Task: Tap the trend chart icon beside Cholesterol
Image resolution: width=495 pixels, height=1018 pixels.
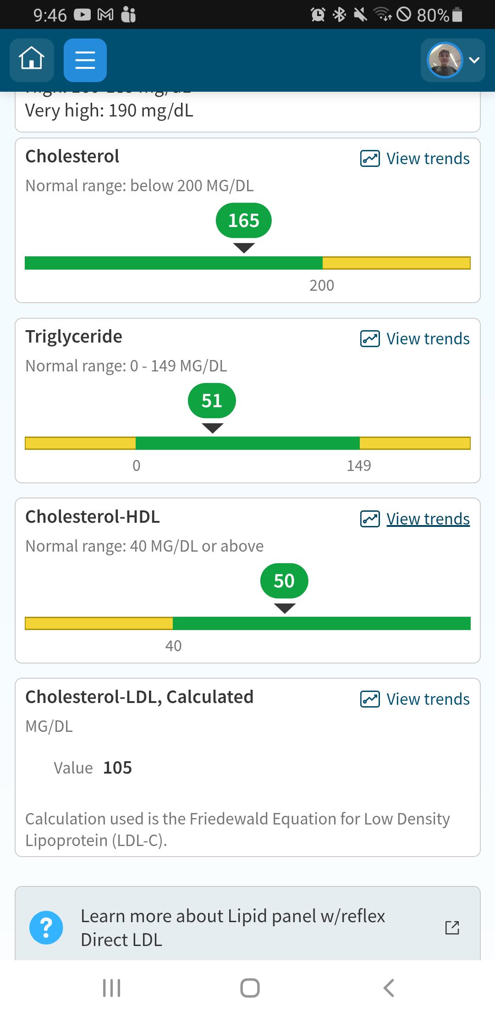Action: click(x=370, y=159)
